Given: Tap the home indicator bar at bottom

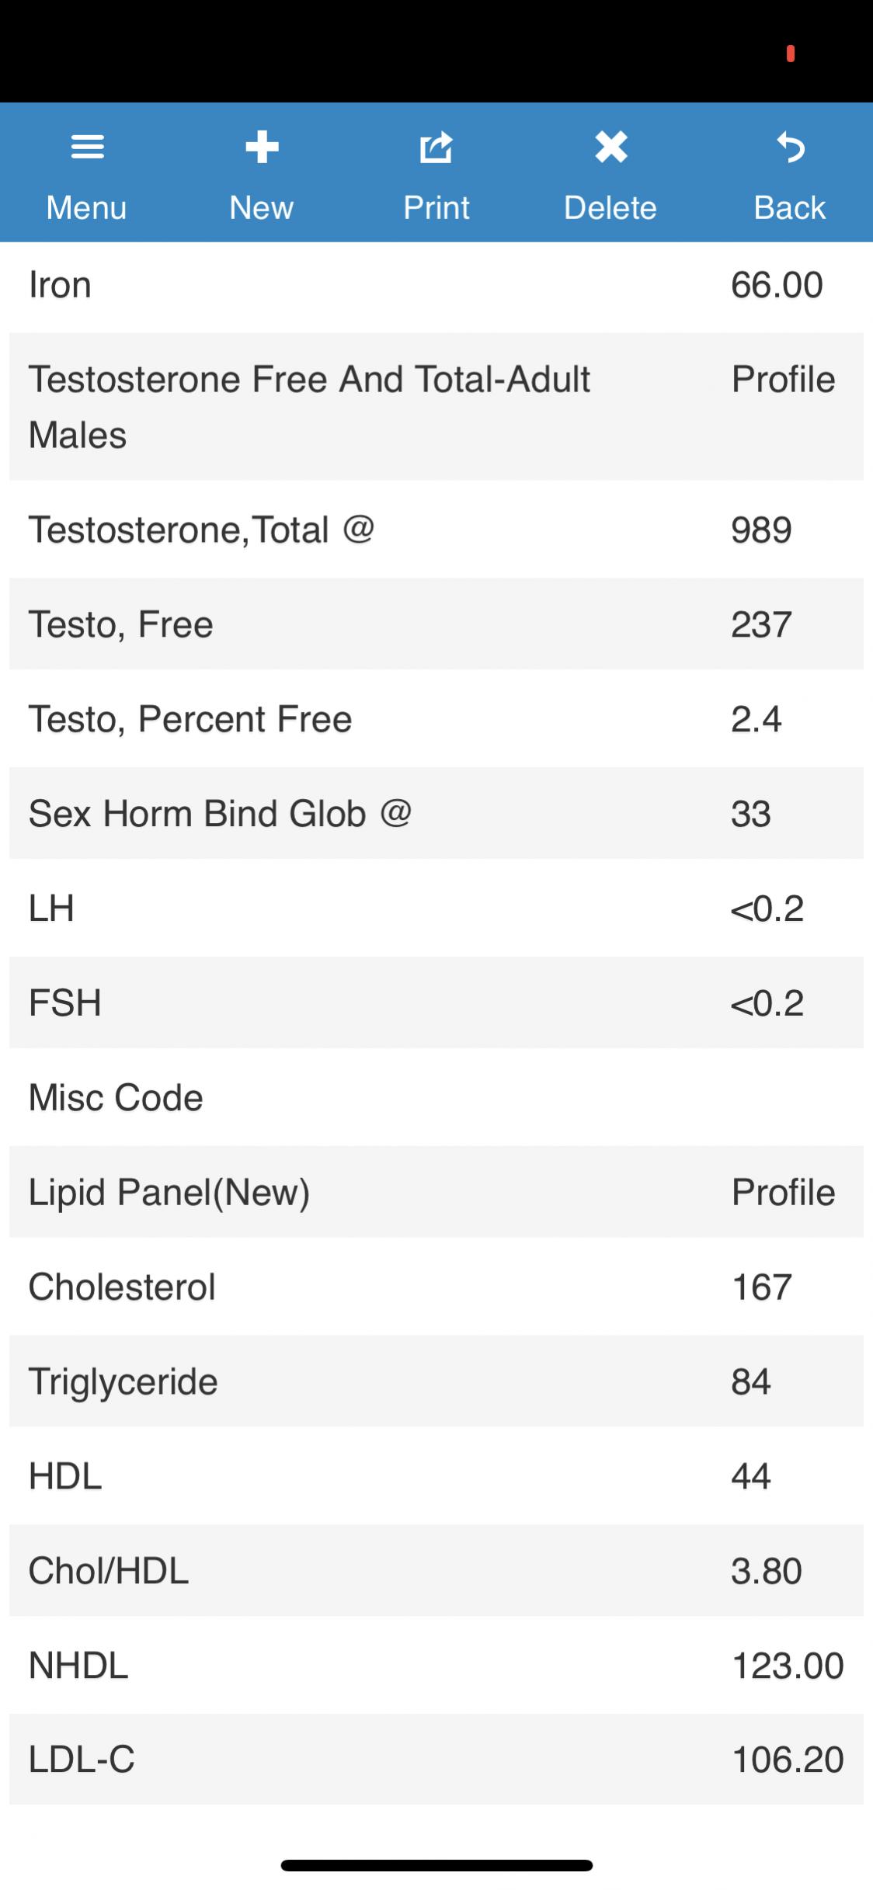Looking at the screenshot, I should (436, 1865).
